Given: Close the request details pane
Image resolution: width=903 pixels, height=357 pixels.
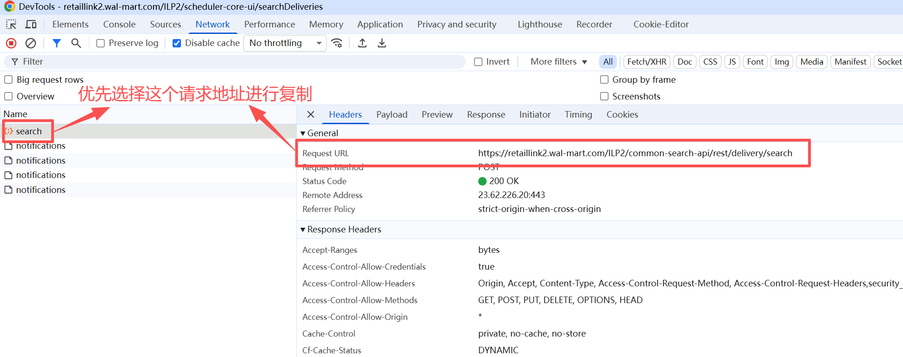Looking at the screenshot, I should (311, 114).
